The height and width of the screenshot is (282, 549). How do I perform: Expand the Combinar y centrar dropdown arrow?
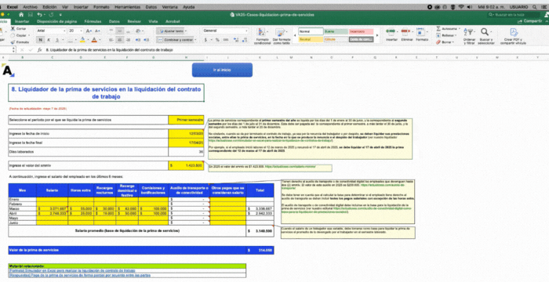click(x=195, y=40)
